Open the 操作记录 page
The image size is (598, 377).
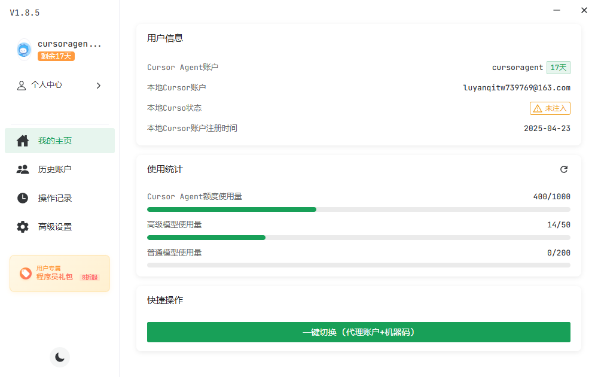point(60,198)
